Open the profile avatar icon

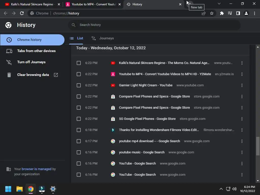[246, 13]
